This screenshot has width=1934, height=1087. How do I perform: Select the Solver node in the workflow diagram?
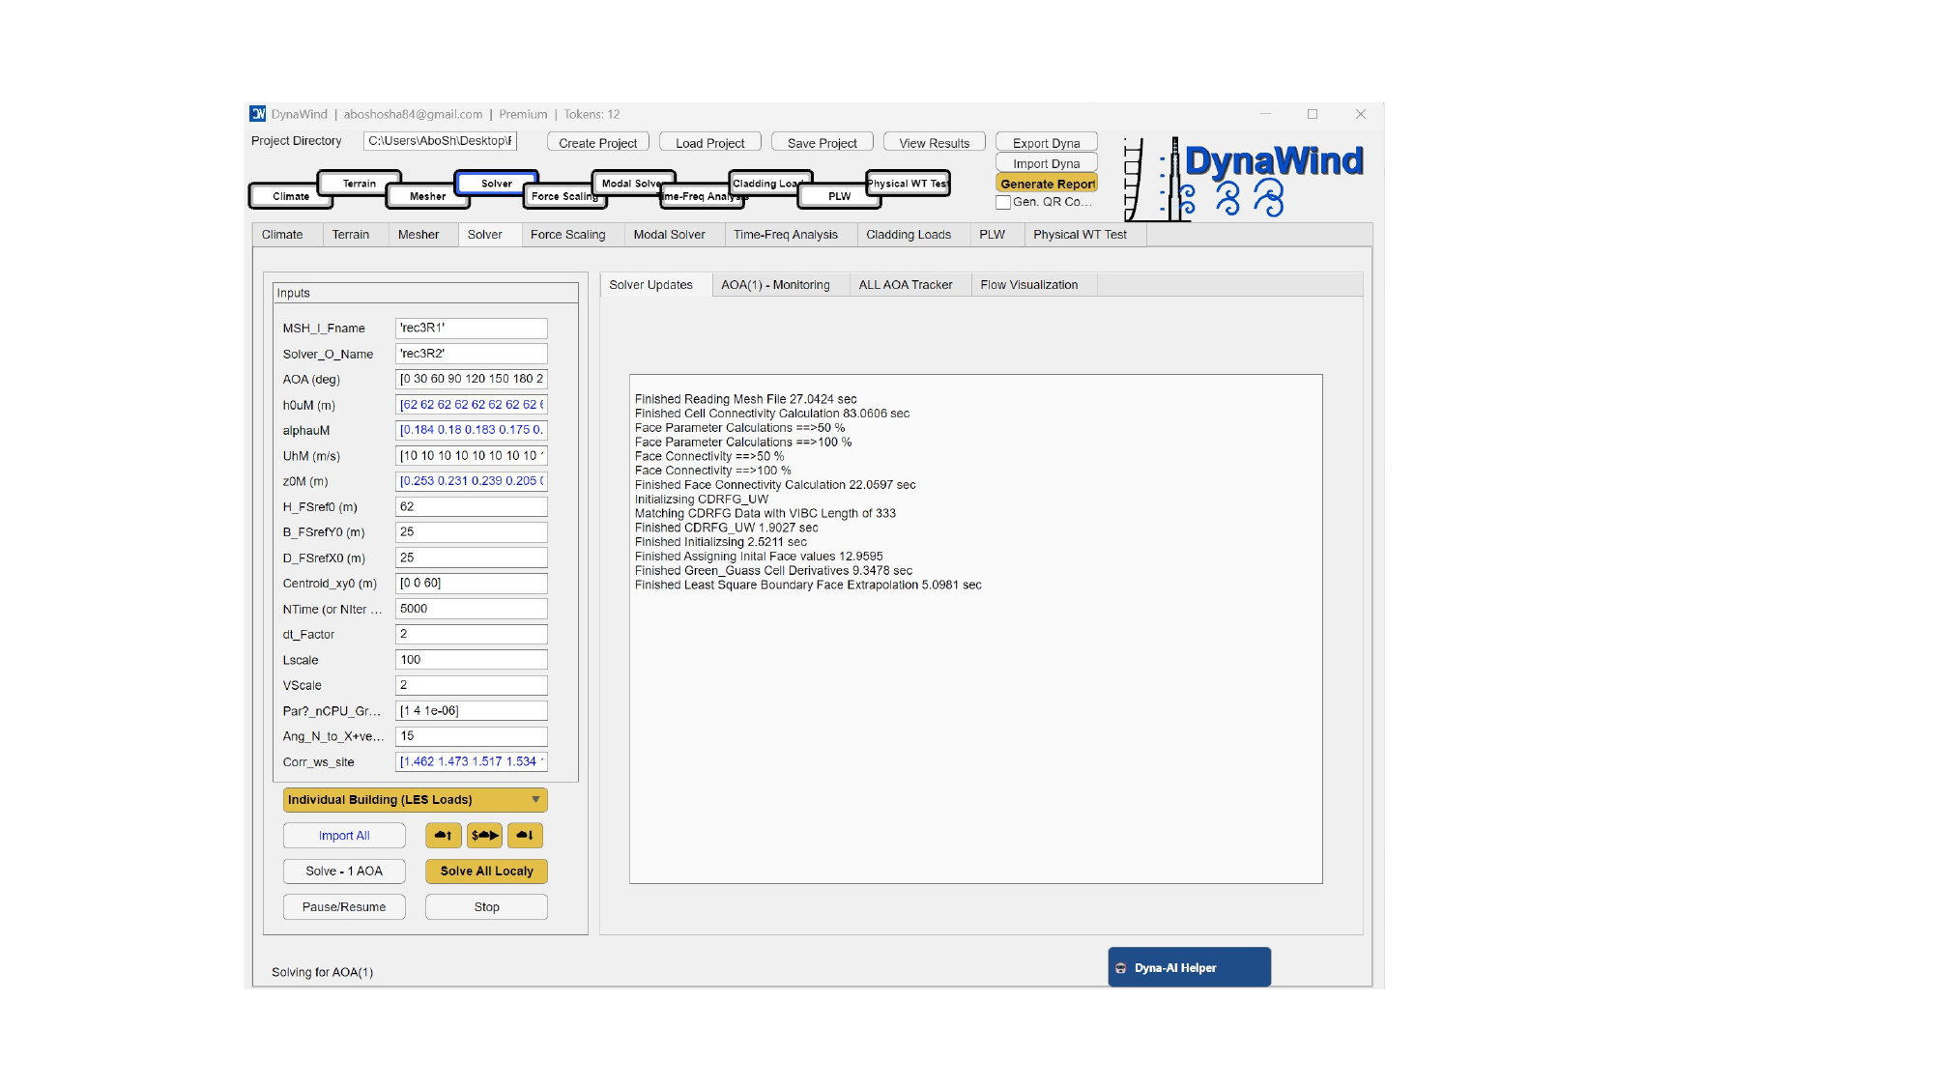(497, 183)
